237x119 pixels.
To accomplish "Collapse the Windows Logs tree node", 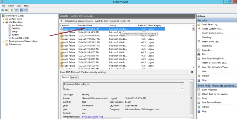I will click(4, 22).
